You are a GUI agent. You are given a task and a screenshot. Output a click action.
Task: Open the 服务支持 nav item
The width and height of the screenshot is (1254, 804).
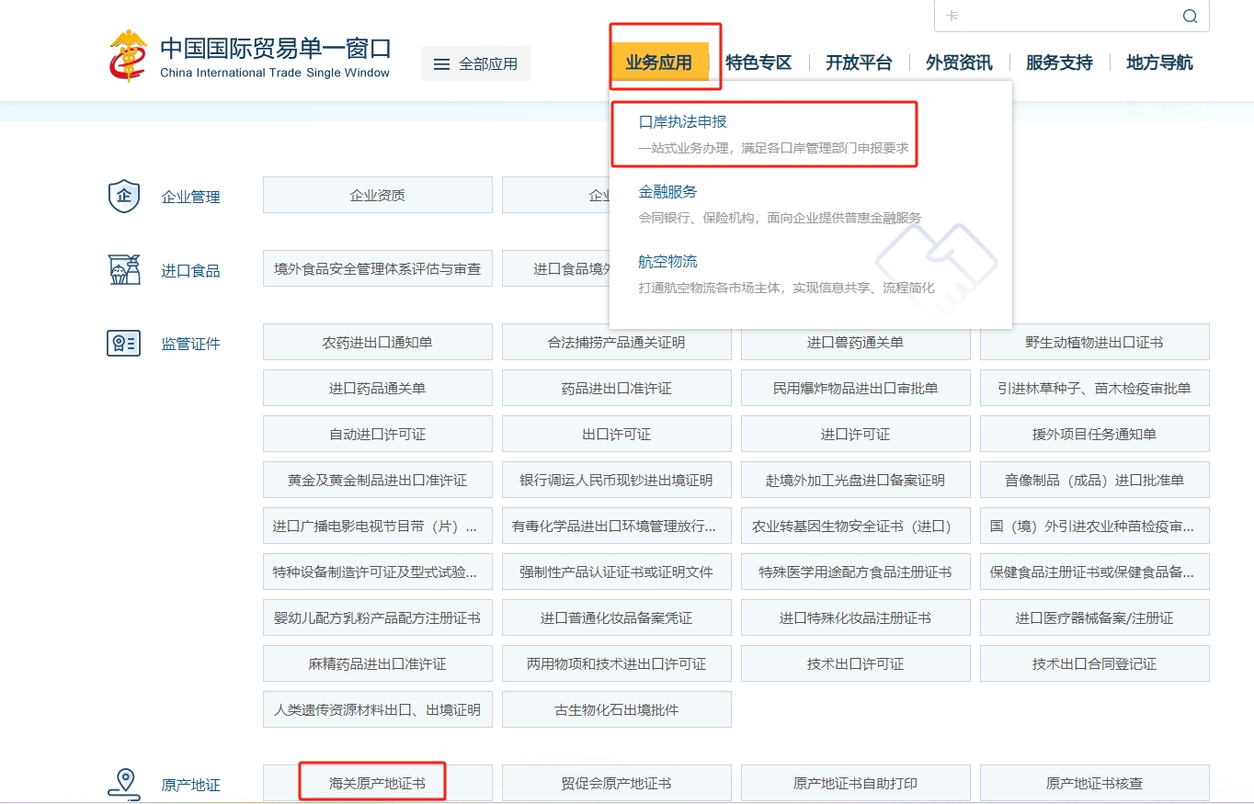(1059, 62)
